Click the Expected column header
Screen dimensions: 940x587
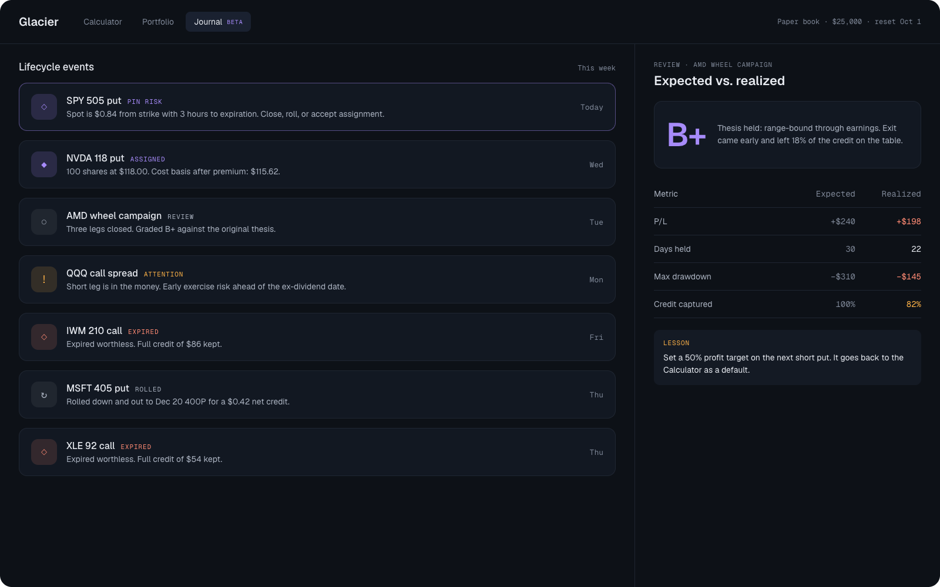(835, 194)
